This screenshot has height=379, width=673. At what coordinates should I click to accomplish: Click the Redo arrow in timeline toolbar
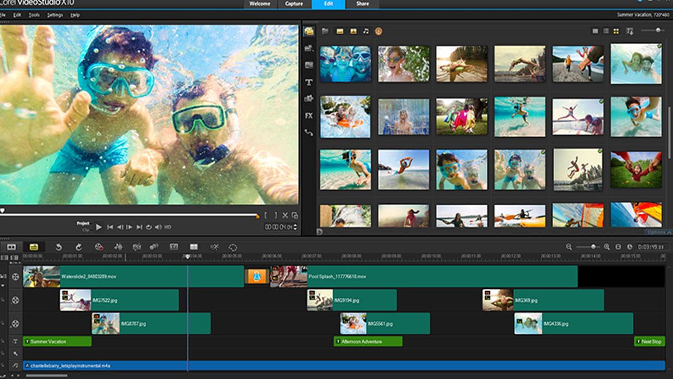click(x=78, y=247)
